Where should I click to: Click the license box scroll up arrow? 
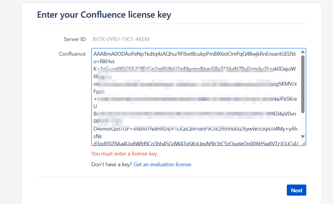click(303, 52)
